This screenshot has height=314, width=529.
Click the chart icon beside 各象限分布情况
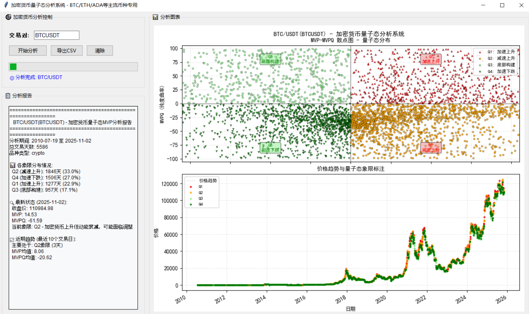[x=12, y=165]
